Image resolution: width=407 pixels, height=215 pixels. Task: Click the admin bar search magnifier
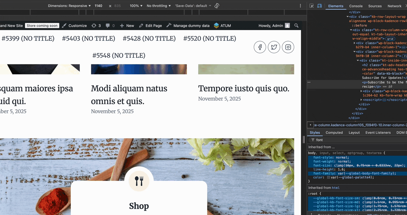(296, 26)
